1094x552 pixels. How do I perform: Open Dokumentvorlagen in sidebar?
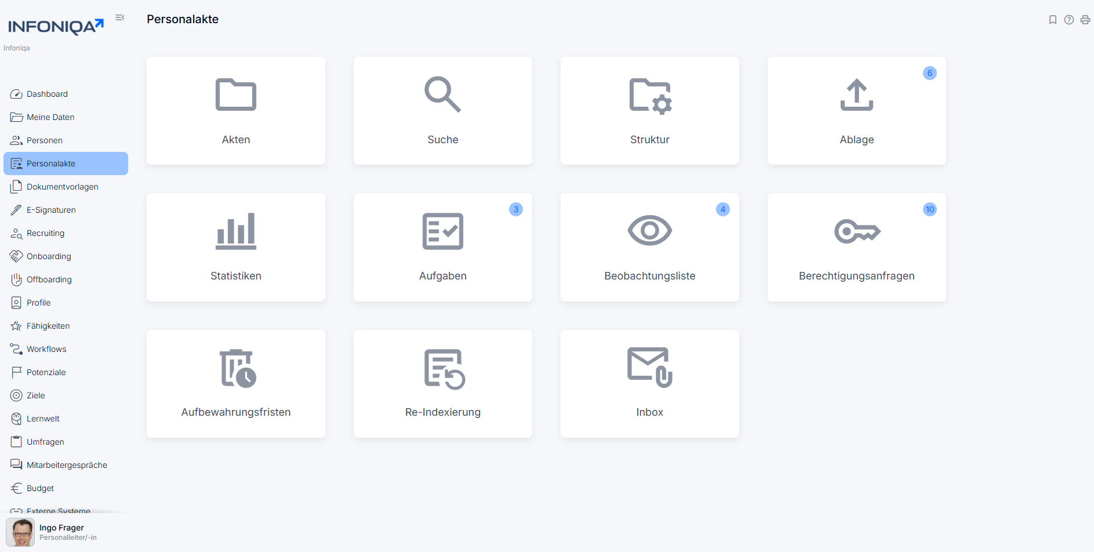tap(66, 187)
